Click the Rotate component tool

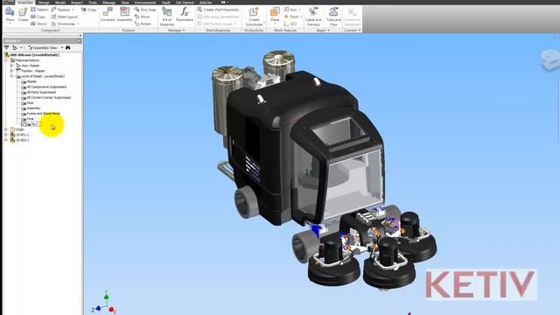click(x=143, y=24)
